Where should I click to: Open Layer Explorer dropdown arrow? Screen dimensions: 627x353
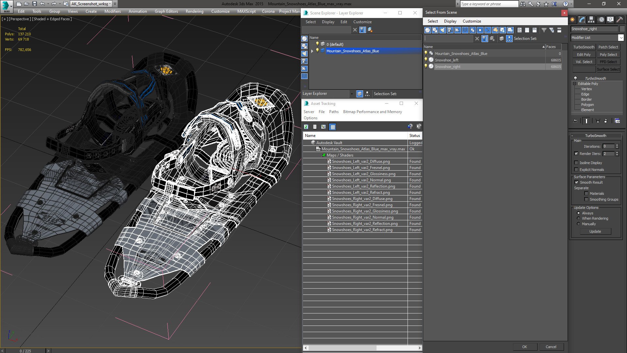click(x=352, y=94)
